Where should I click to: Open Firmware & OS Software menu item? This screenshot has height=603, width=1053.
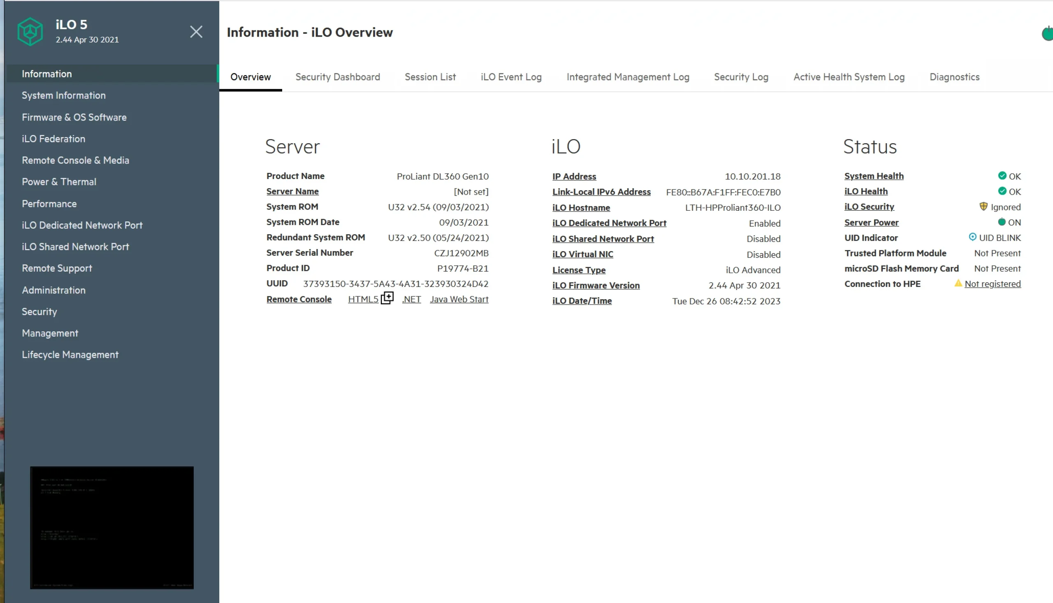pyautogui.click(x=74, y=117)
